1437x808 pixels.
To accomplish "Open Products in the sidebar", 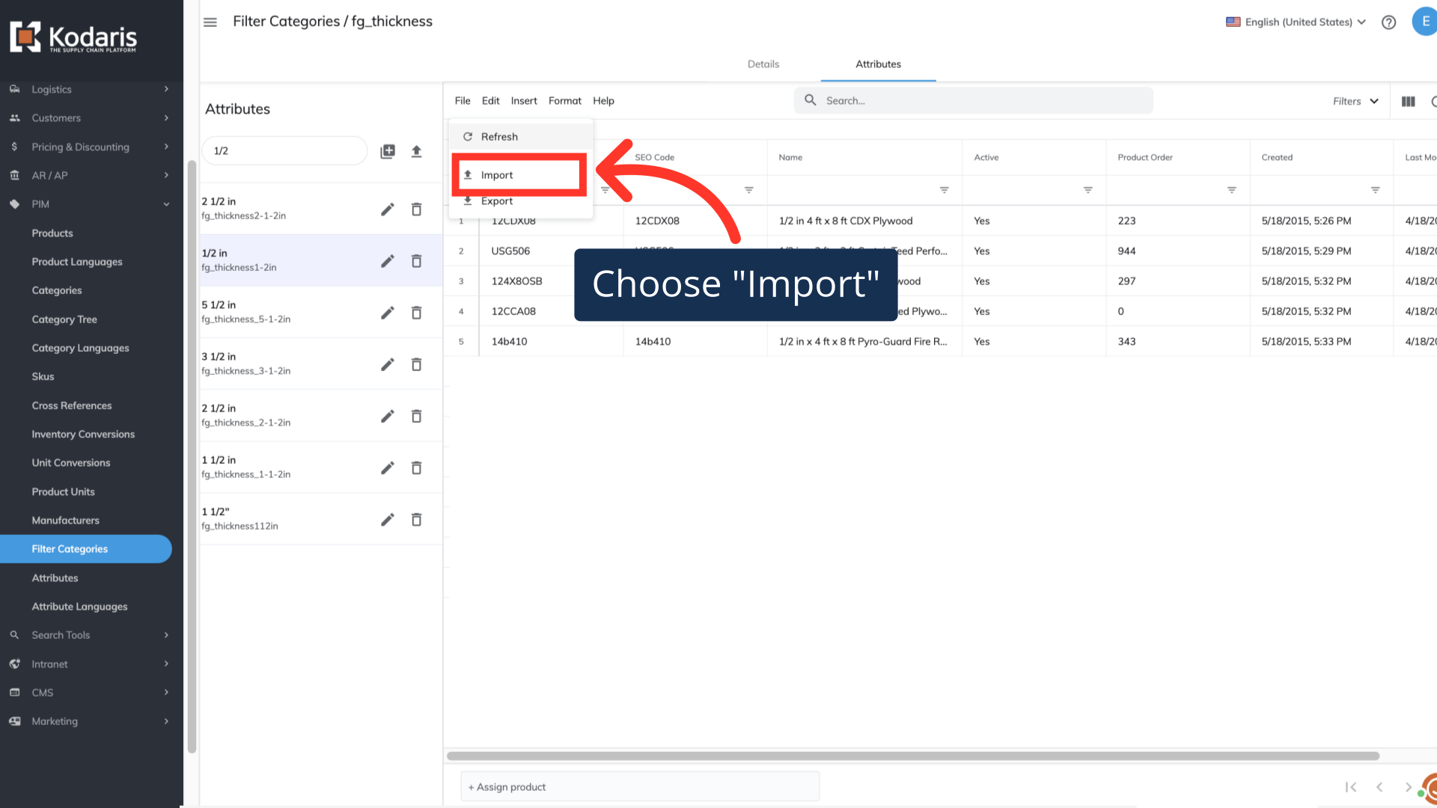I will click(x=52, y=233).
